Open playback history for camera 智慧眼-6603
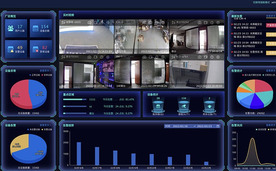276x171 pixels. pos(102,23)
